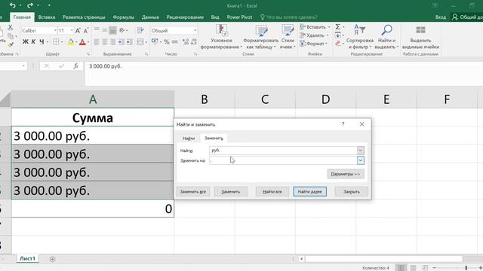Click the AutoSum sigma icon
483x271 pixels.
pos(338,27)
